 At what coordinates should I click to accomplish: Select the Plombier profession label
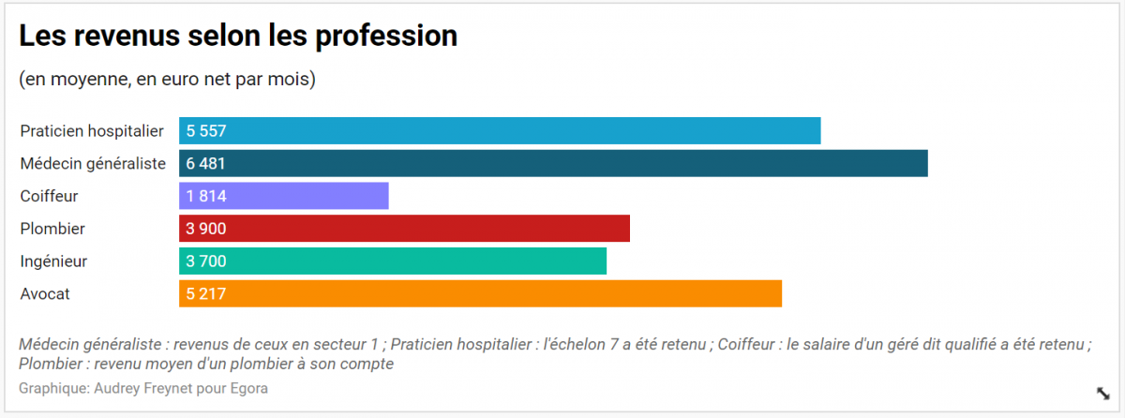coord(52,229)
